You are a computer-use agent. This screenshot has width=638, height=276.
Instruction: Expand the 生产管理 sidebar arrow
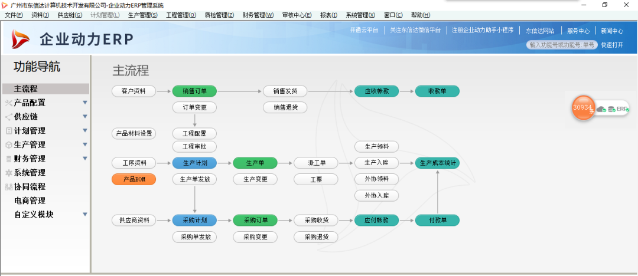coord(84,144)
